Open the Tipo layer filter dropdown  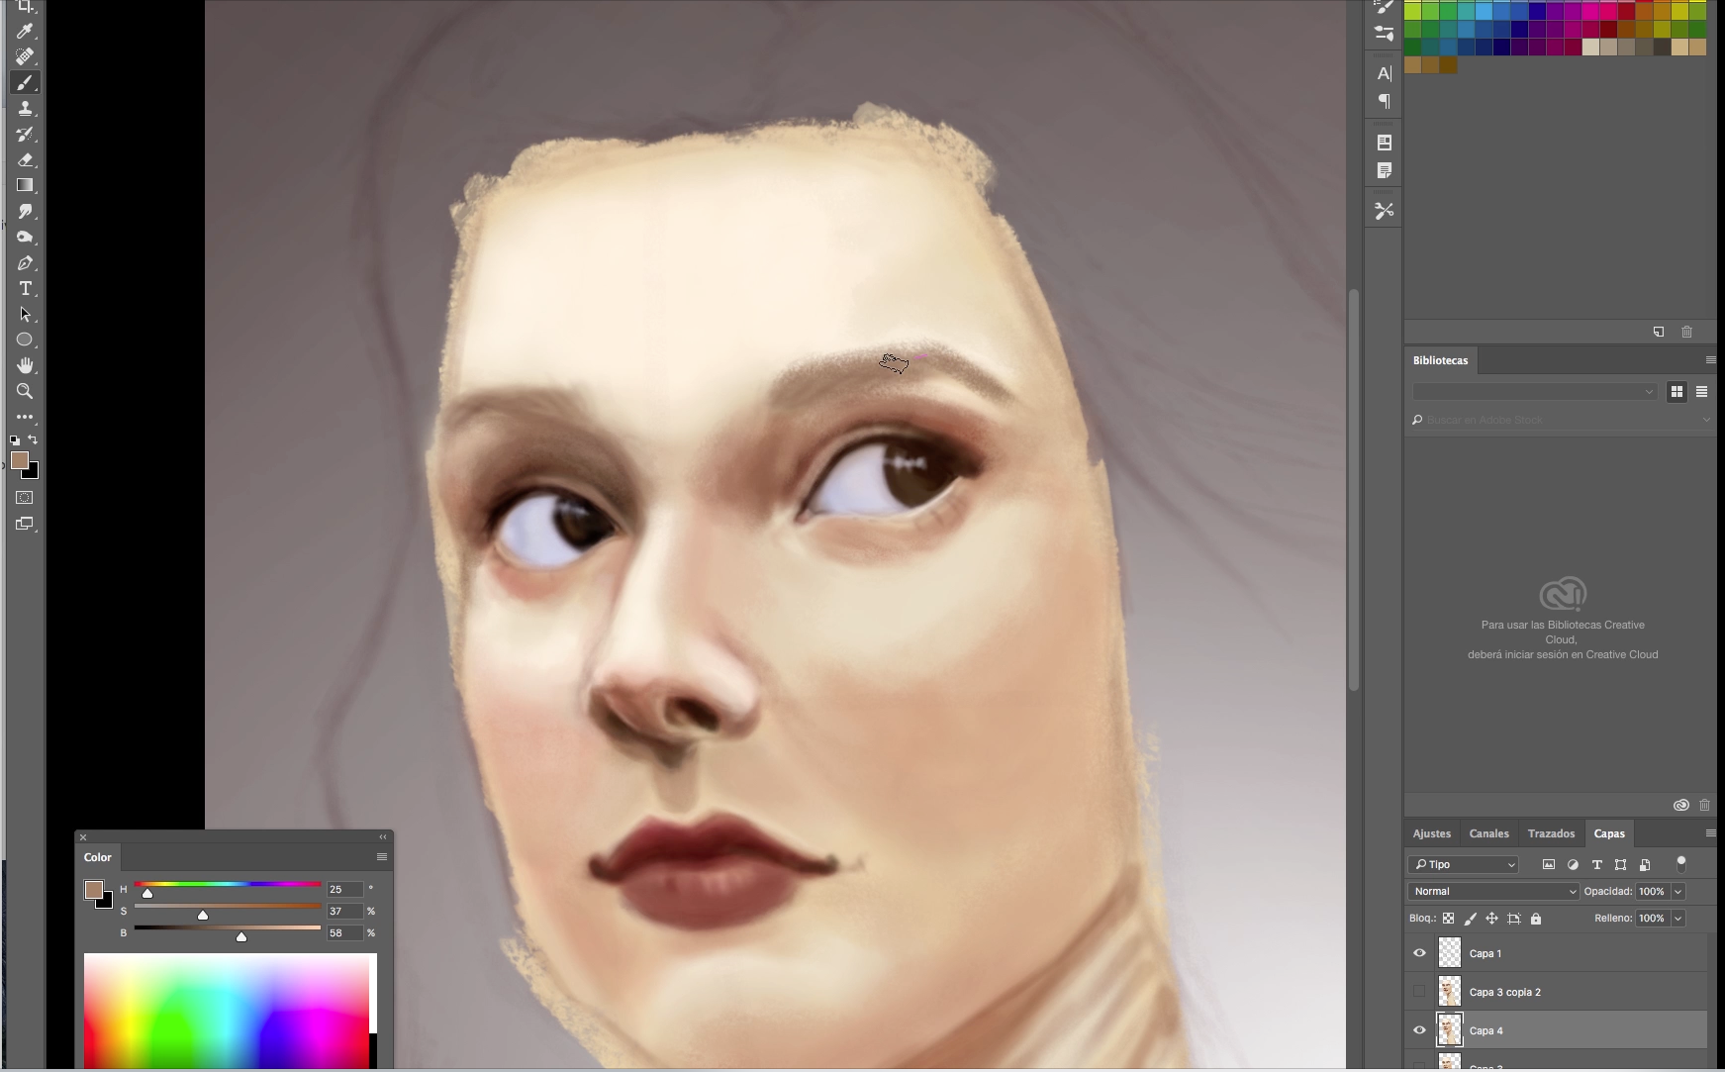click(1463, 864)
